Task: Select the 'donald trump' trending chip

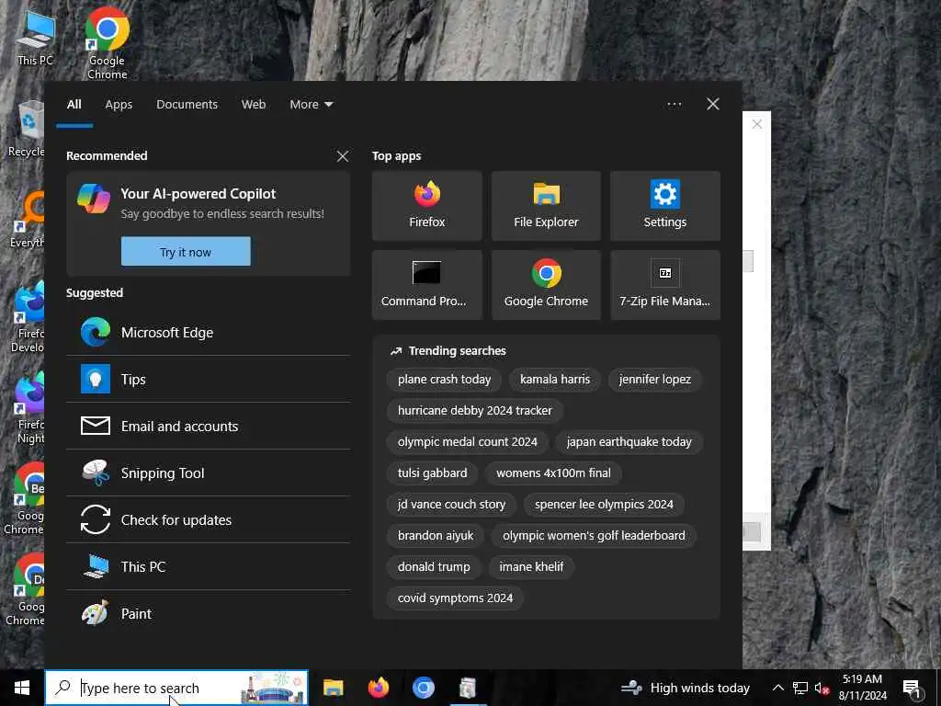Action: (x=434, y=566)
